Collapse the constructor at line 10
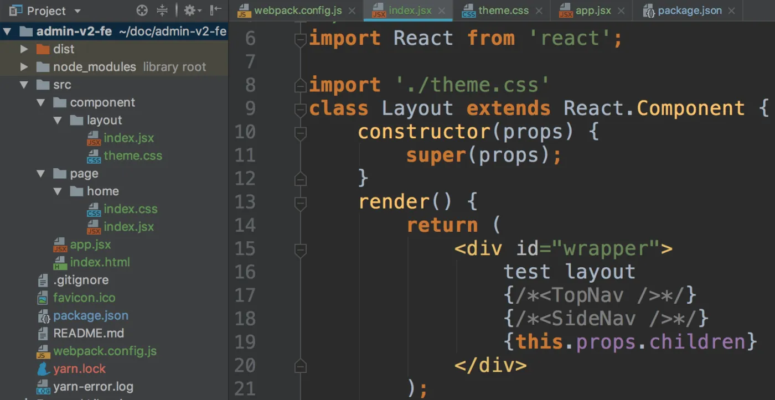Image resolution: width=775 pixels, height=400 pixels. pyautogui.click(x=301, y=133)
